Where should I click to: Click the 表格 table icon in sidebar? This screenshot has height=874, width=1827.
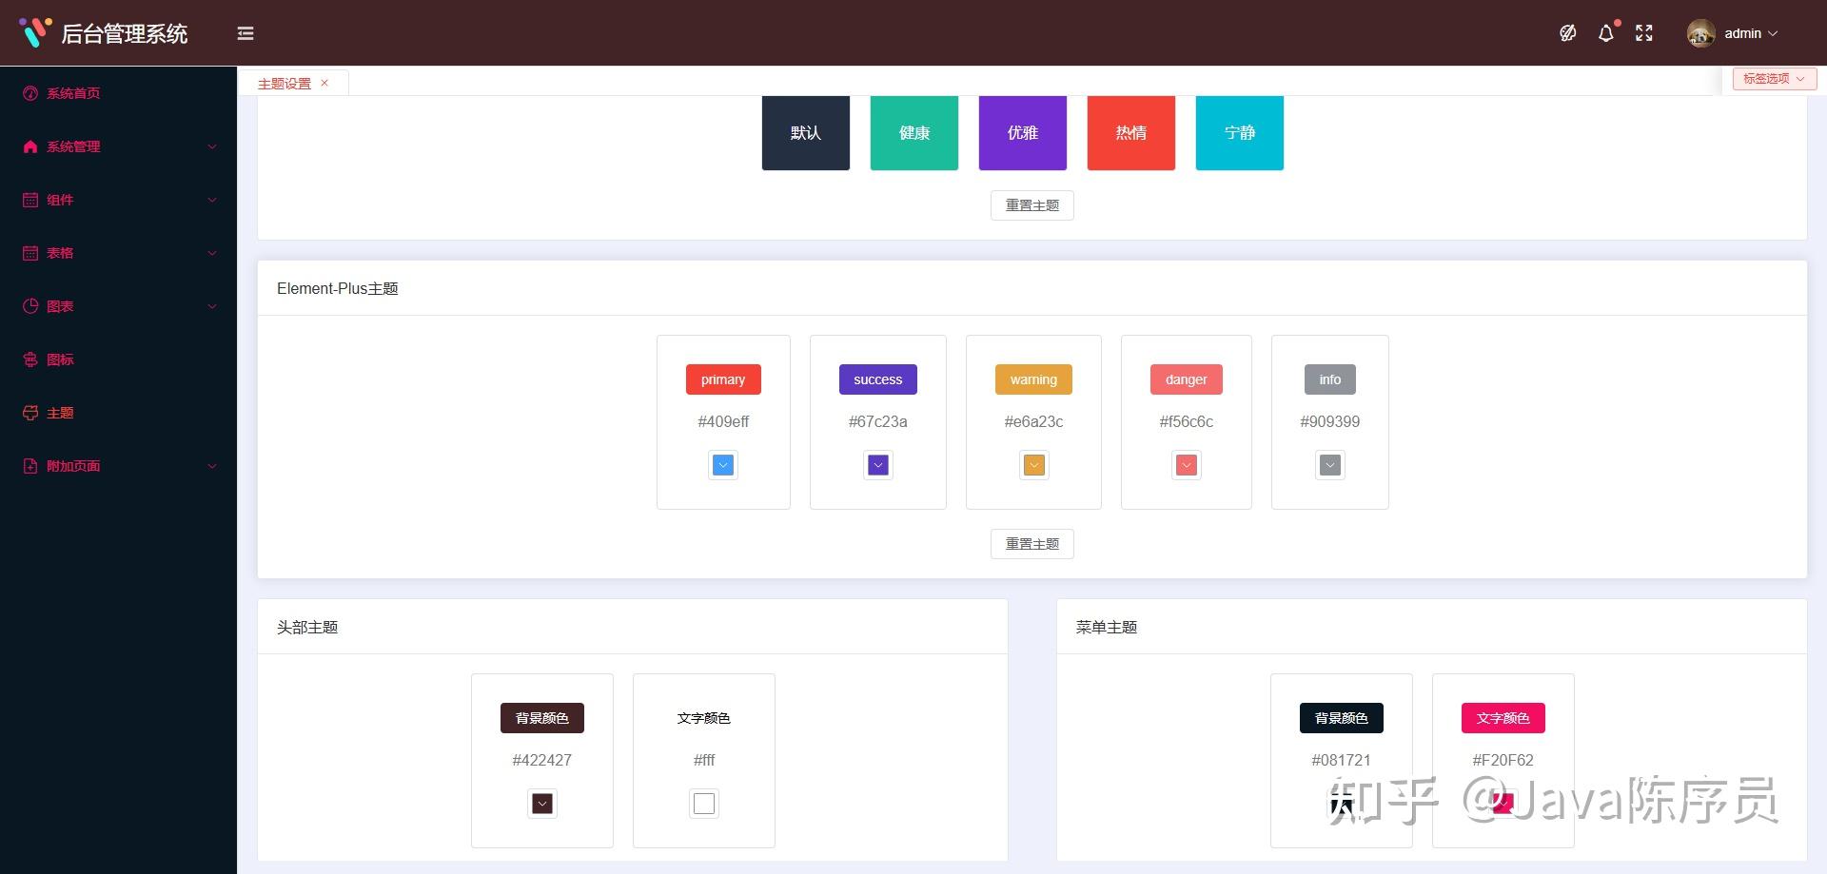pos(28,253)
